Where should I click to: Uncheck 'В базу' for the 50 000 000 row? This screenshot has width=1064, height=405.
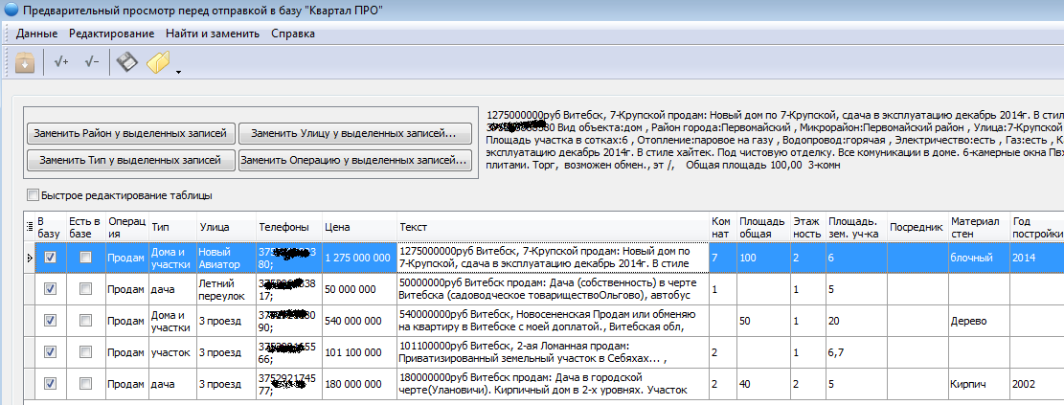[x=51, y=289]
